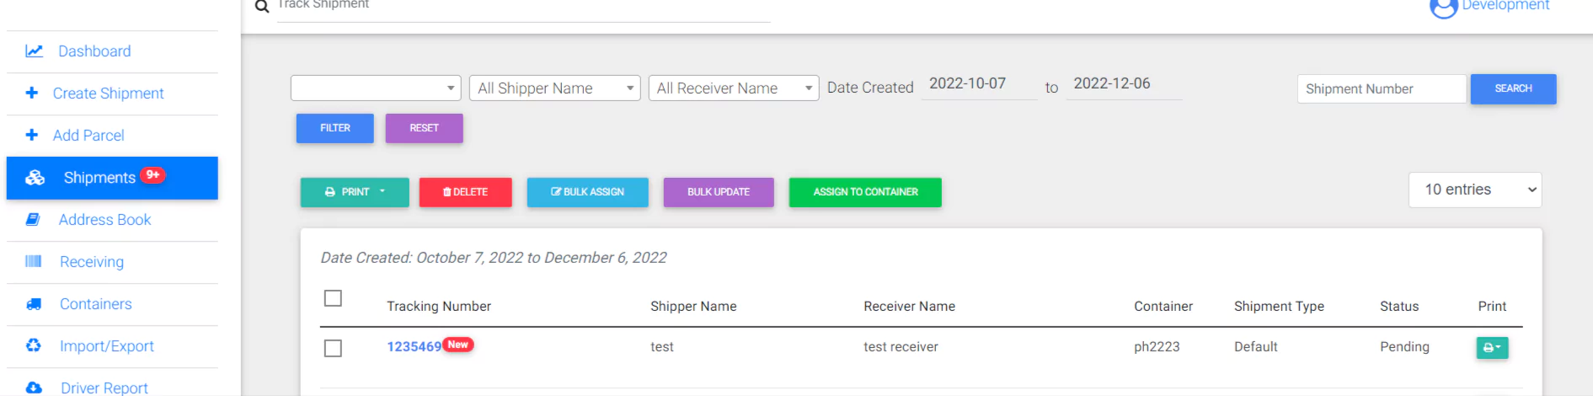Click the Dashboard chart icon
1593x396 pixels.
pyautogui.click(x=34, y=51)
